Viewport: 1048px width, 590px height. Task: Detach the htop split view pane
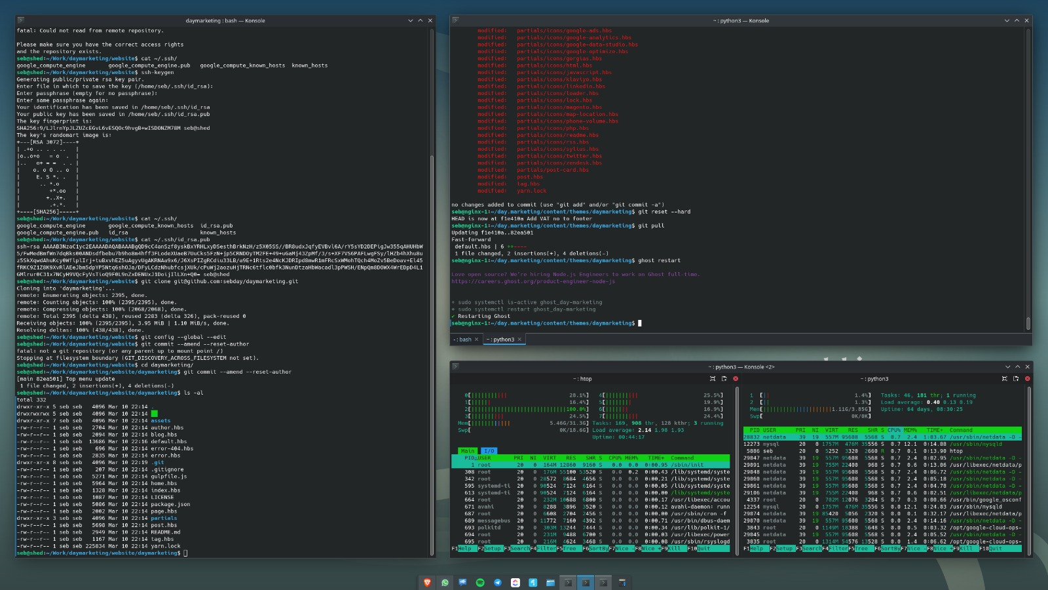(x=724, y=379)
